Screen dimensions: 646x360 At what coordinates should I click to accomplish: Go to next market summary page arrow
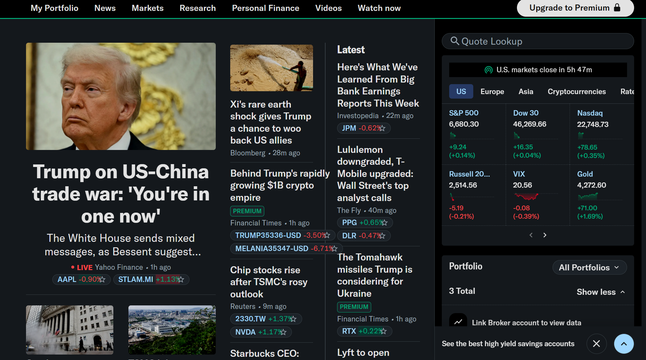545,235
